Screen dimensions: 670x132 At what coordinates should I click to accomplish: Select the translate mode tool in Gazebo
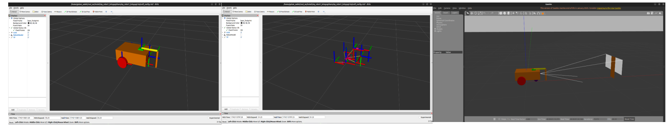[472, 13]
